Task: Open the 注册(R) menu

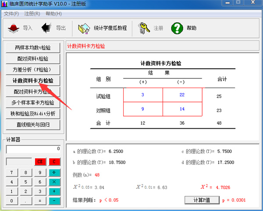Action: point(32,14)
